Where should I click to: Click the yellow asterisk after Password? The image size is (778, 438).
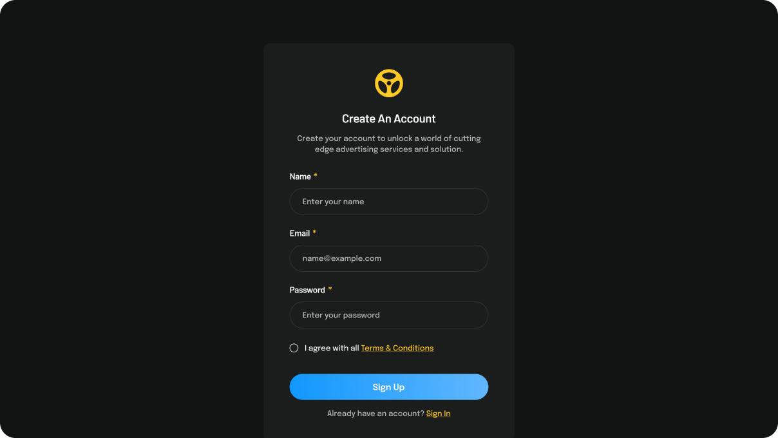pyautogui.click(x=330, y=289)
